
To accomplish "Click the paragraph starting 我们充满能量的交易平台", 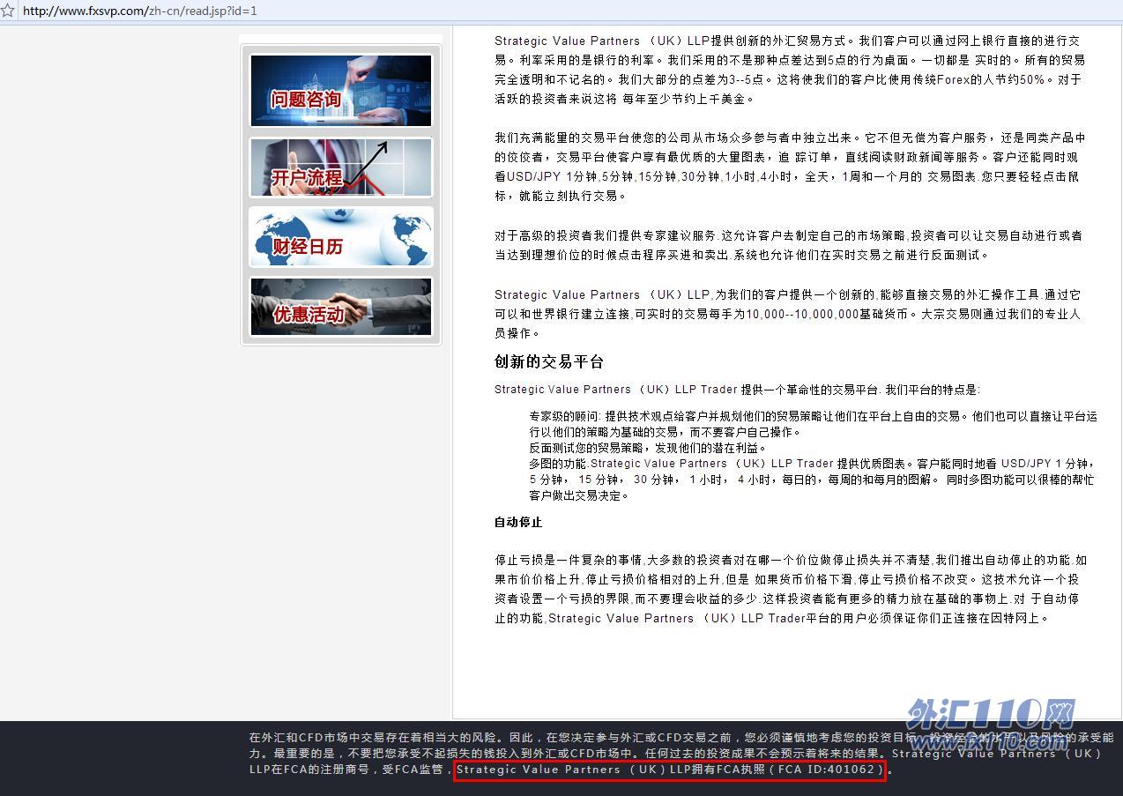I will coord(790,167).
